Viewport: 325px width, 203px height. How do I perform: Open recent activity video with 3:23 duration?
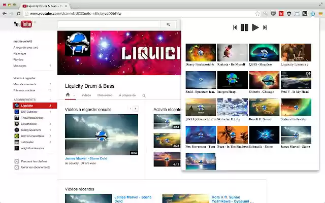tap(167, 140)
